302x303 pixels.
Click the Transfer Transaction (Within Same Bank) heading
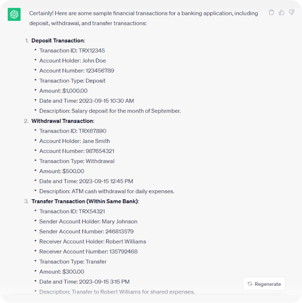click(85, 202)
